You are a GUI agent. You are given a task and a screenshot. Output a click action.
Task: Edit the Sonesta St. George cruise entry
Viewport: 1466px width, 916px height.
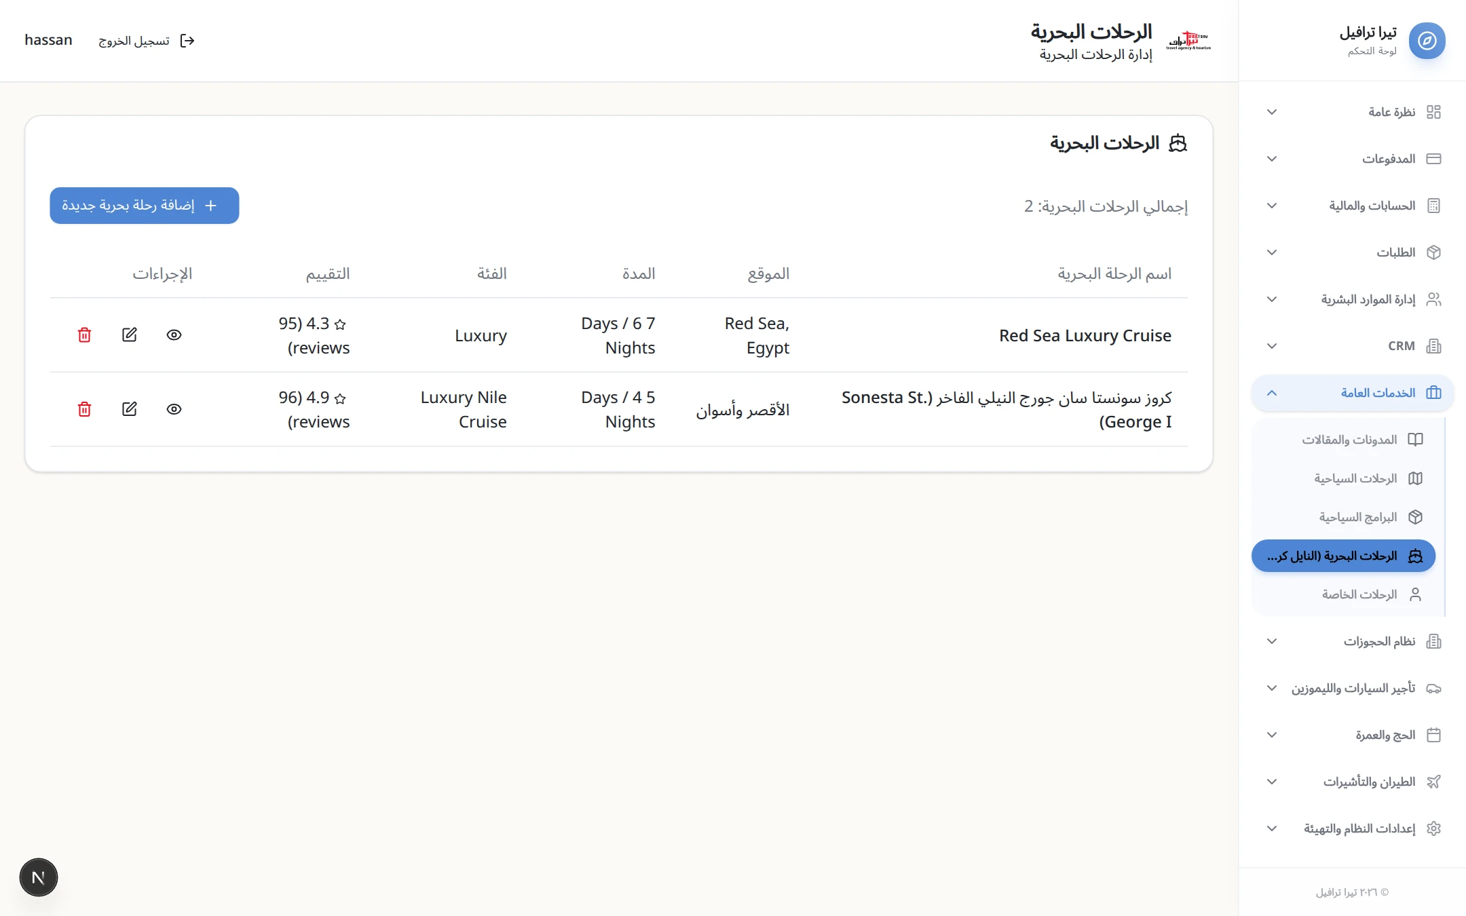[x=129, y=409]
